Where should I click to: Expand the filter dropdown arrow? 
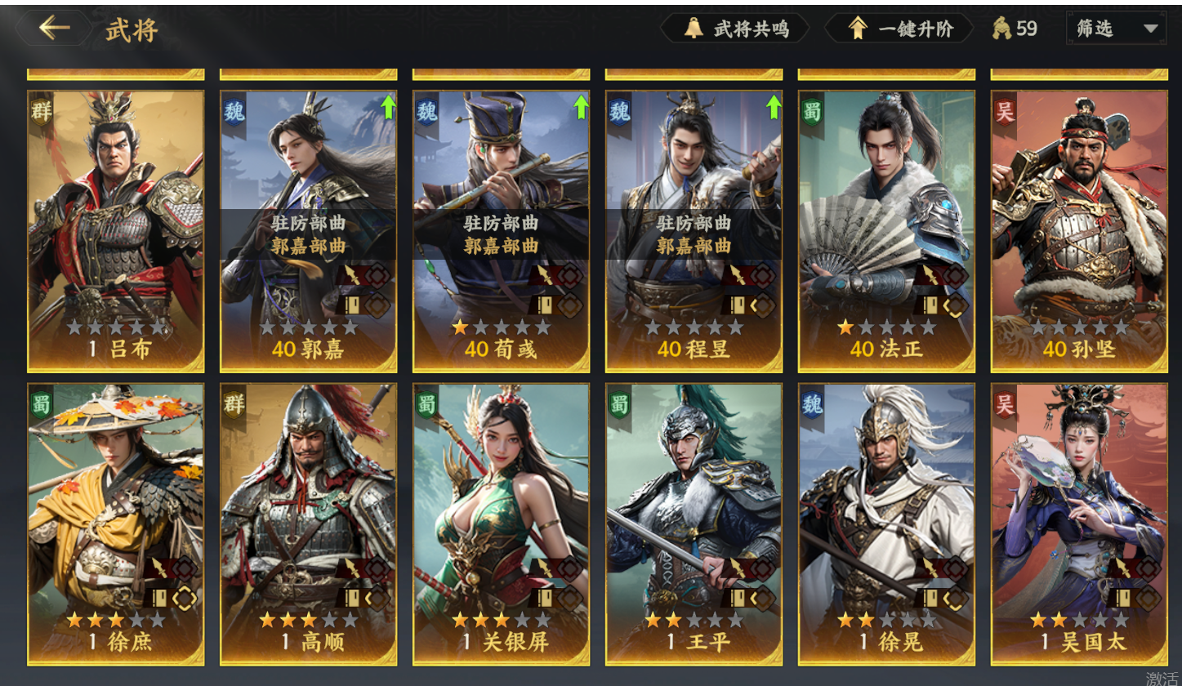(x=1151, y=29)
